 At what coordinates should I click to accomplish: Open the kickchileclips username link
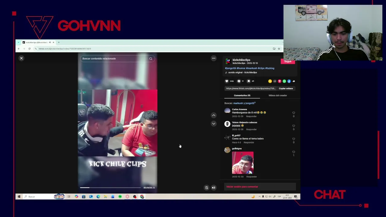click(x=241, y=60)
